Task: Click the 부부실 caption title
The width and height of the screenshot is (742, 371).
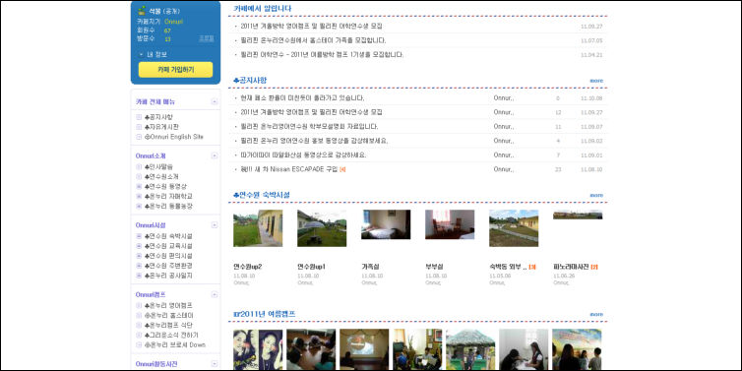Action: pyautogui.click(x=434, y=267)
